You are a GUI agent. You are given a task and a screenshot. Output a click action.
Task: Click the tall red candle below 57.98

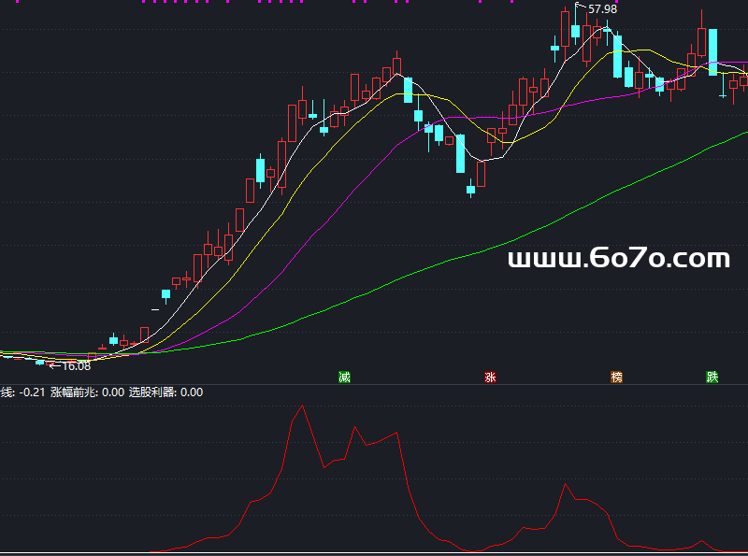tap(565, 28)
